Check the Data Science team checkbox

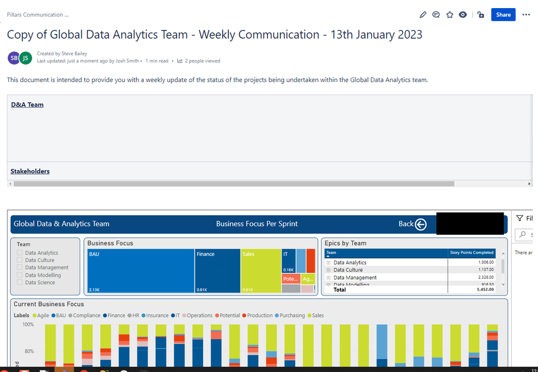coord(19,282)
